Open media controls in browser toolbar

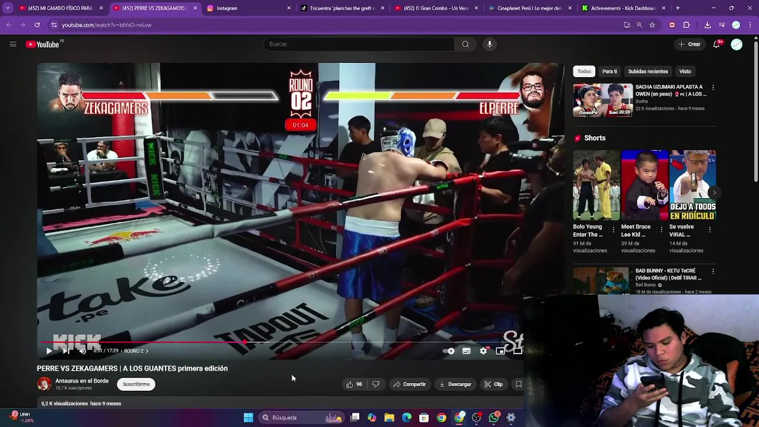click(722, 25)
